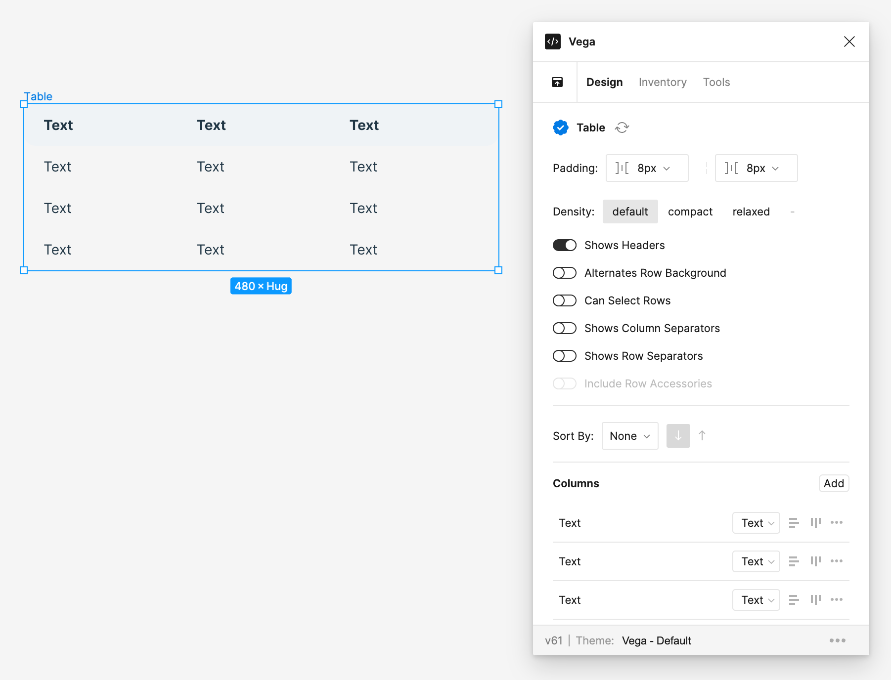Select relaxed density option

pyautogui.click(x=751, y=212)
